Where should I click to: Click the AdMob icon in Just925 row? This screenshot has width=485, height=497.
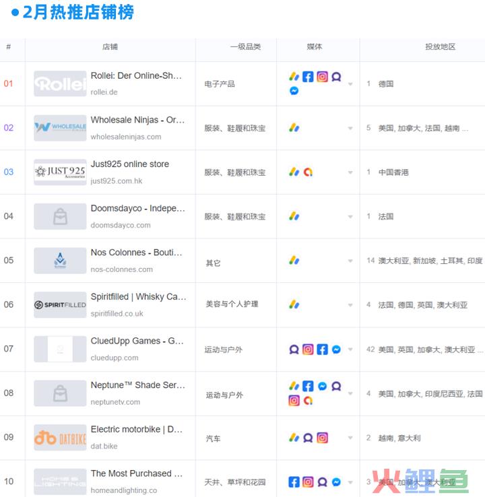[308, 172]
